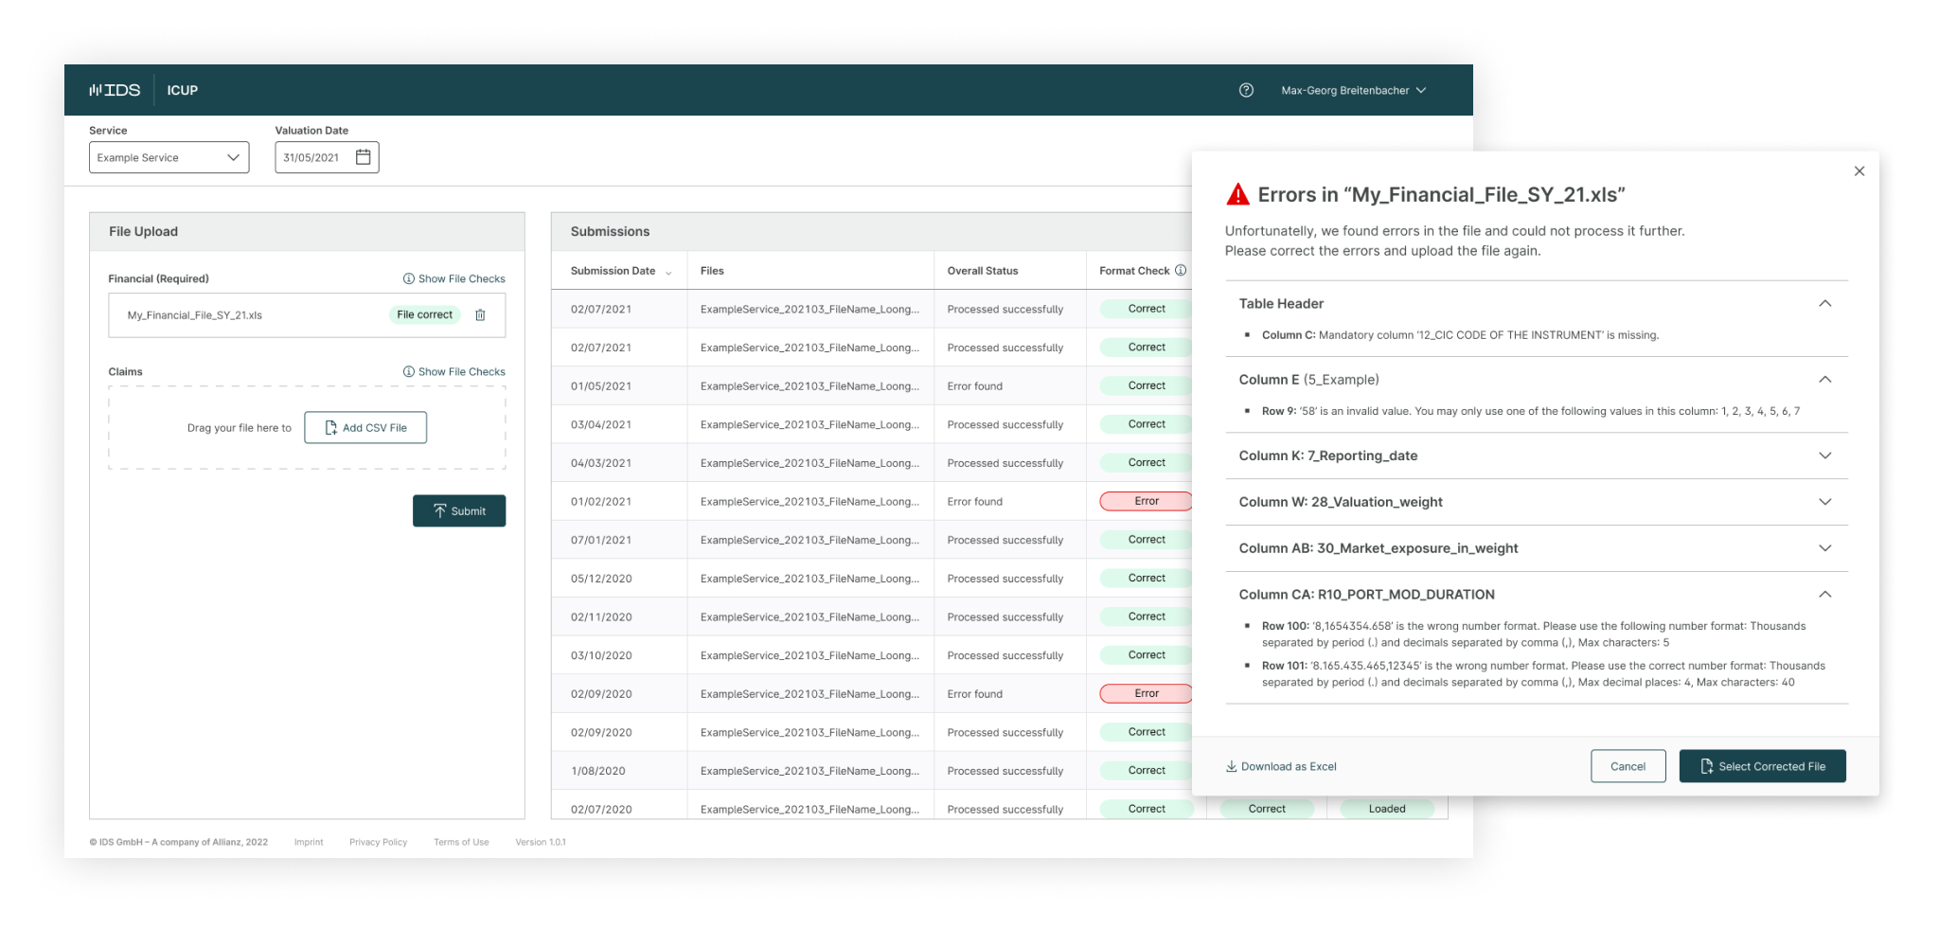The width and height of the screenshot is (1939, 947).
Task: Click Row 100 error message text
Action: pos(1534,634)
